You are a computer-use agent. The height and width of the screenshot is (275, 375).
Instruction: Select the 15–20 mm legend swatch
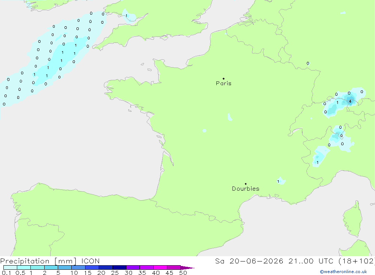pos(92,267)
